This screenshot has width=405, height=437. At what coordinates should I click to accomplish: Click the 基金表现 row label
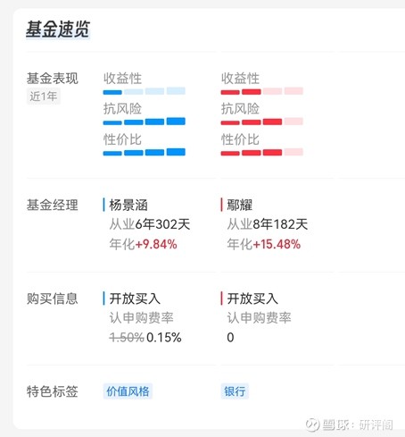(53, 79)
